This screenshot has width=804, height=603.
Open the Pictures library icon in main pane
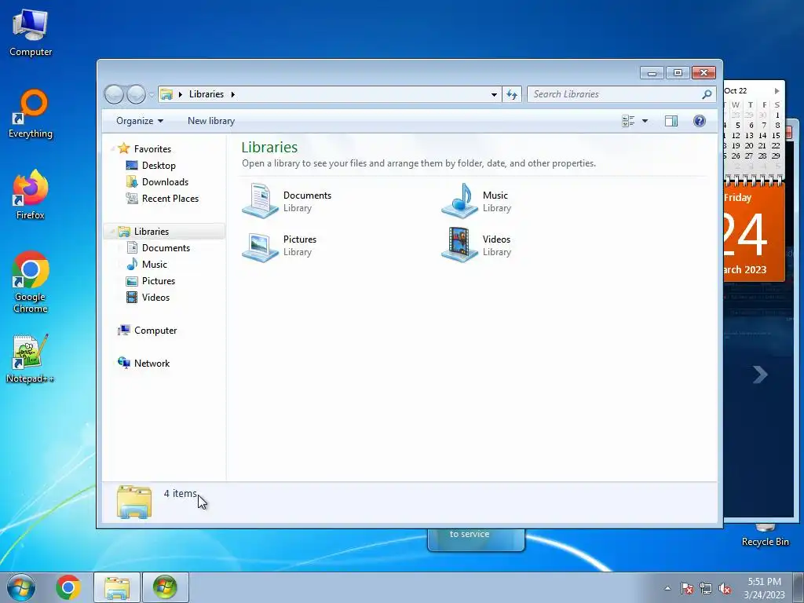click(x=261, y=246)
